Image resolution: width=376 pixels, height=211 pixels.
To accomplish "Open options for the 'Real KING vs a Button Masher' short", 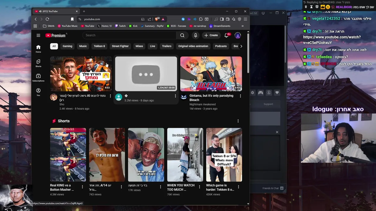I will point(82,187).
